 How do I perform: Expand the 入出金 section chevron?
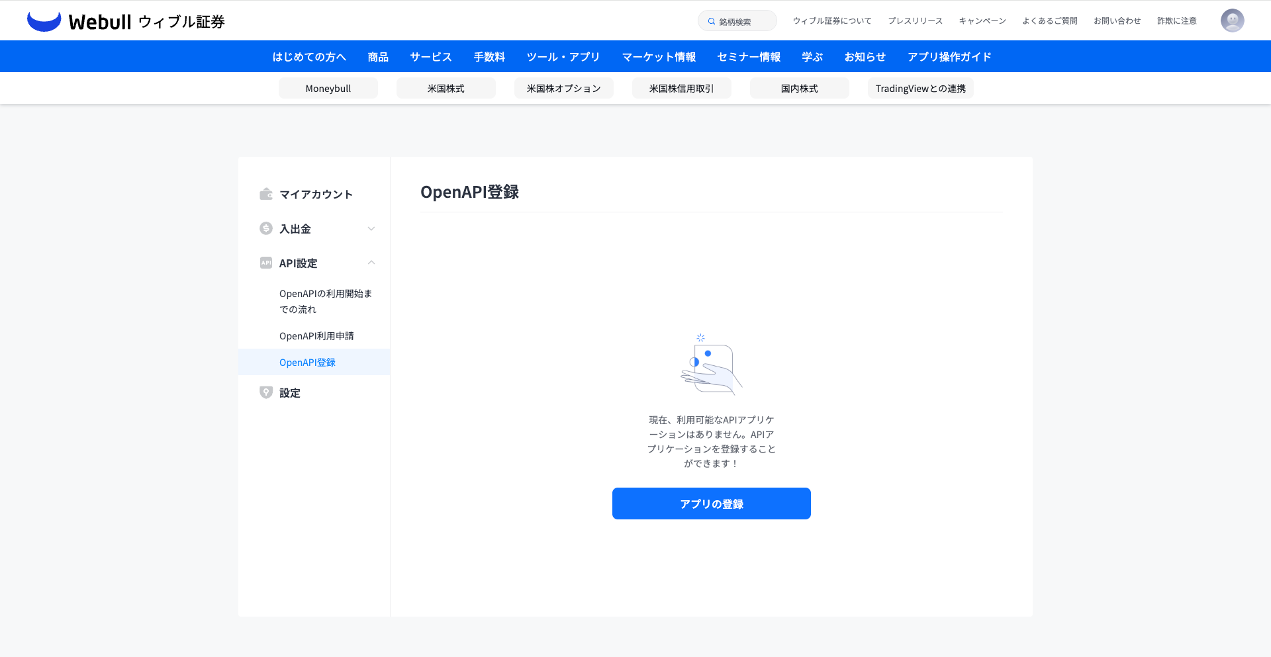coord(371,229)
